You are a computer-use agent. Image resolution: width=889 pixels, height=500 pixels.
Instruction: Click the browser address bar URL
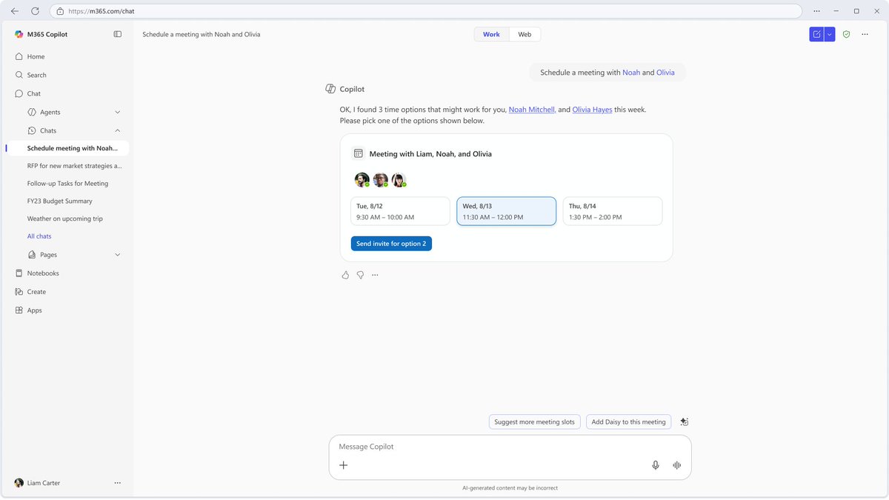[x=101, y=11]
